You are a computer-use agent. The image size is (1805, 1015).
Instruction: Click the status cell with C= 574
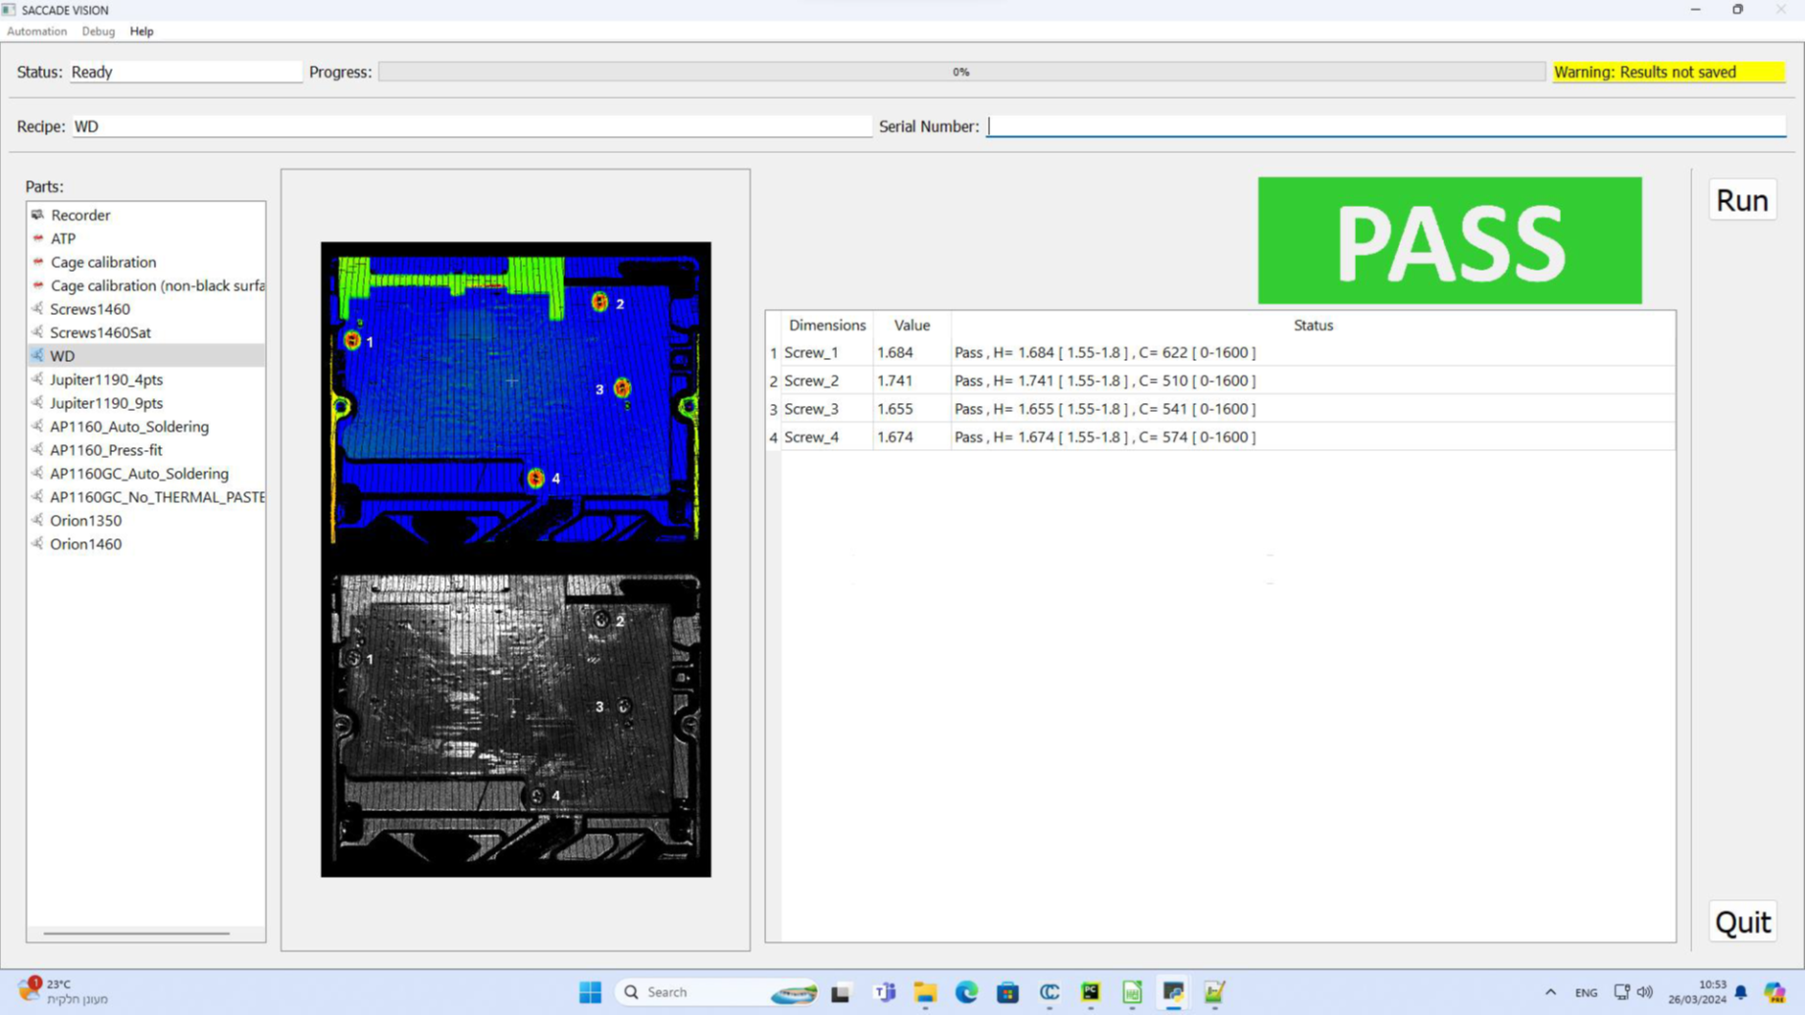tap(1313, 437)
